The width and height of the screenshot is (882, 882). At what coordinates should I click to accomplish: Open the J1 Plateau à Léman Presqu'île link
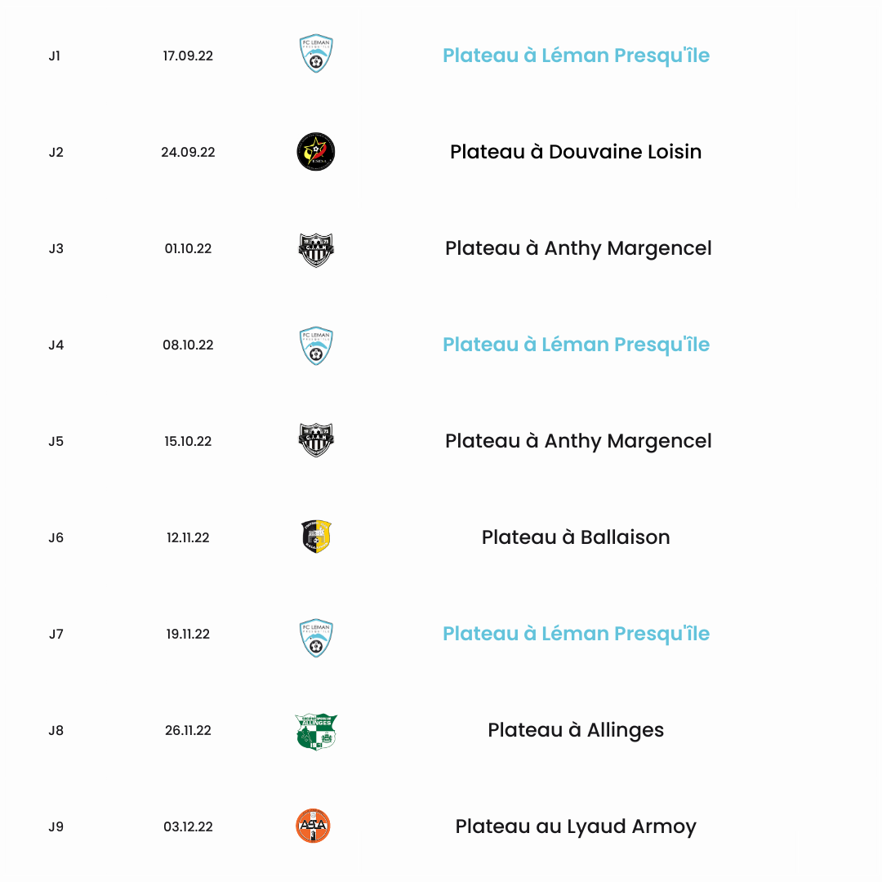[576, 56]
